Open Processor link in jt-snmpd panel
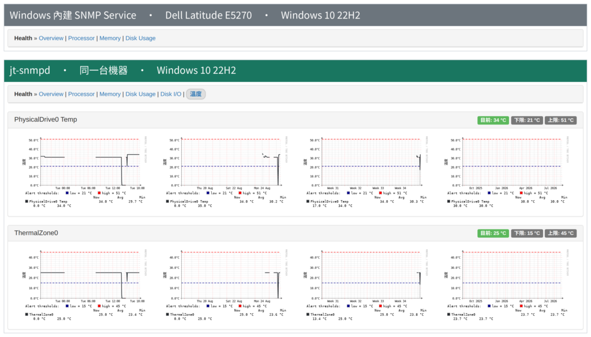The width and height of the screenshot is (591, 337). click(81, 94)
